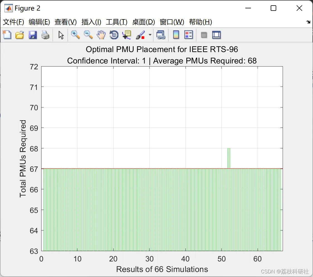
Task: Minimize the Figure 2 window
Action: (x=248, y=8)
